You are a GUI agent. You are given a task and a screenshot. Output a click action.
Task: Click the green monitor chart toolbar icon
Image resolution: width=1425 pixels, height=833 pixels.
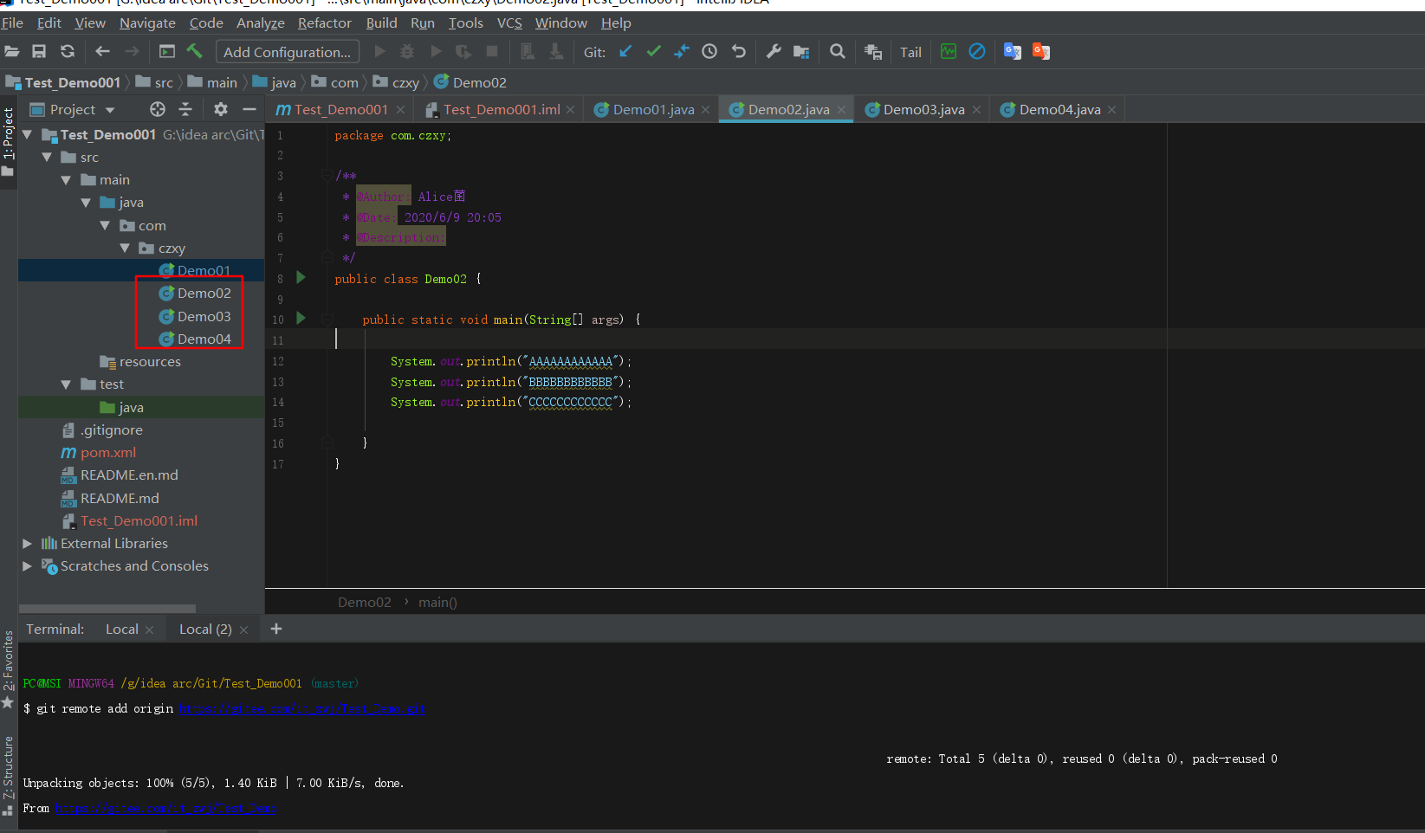(x=949, y=52)
